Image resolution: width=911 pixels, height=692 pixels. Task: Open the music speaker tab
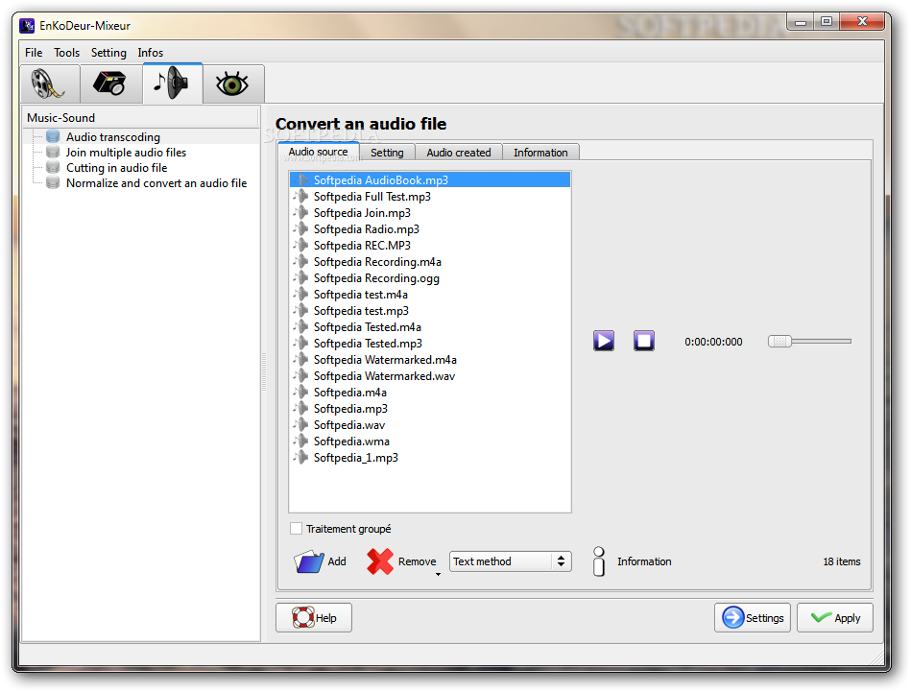pos(172,84)
